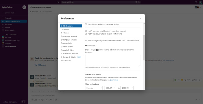Click inside the My keywords text area
The width and height of the screenshot is (203, 104).
click(112, 61)
